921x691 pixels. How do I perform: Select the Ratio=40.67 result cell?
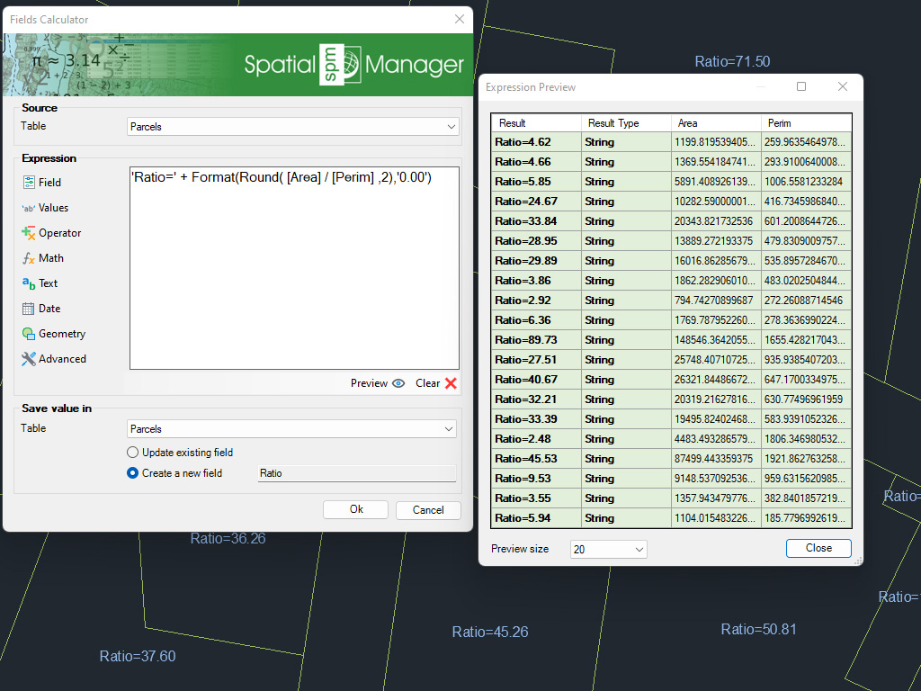click(536, 380)
